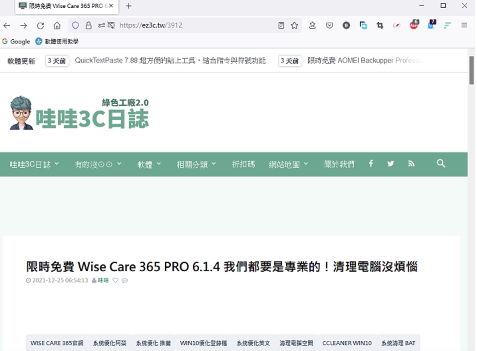Open the AOMEI Backupper Professional news link
The image size is (477, 351).
(x=365, y=61)
